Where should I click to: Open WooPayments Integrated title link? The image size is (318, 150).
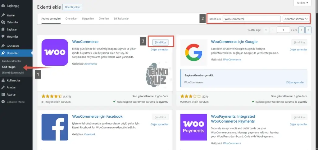click(x=233, y=119)
